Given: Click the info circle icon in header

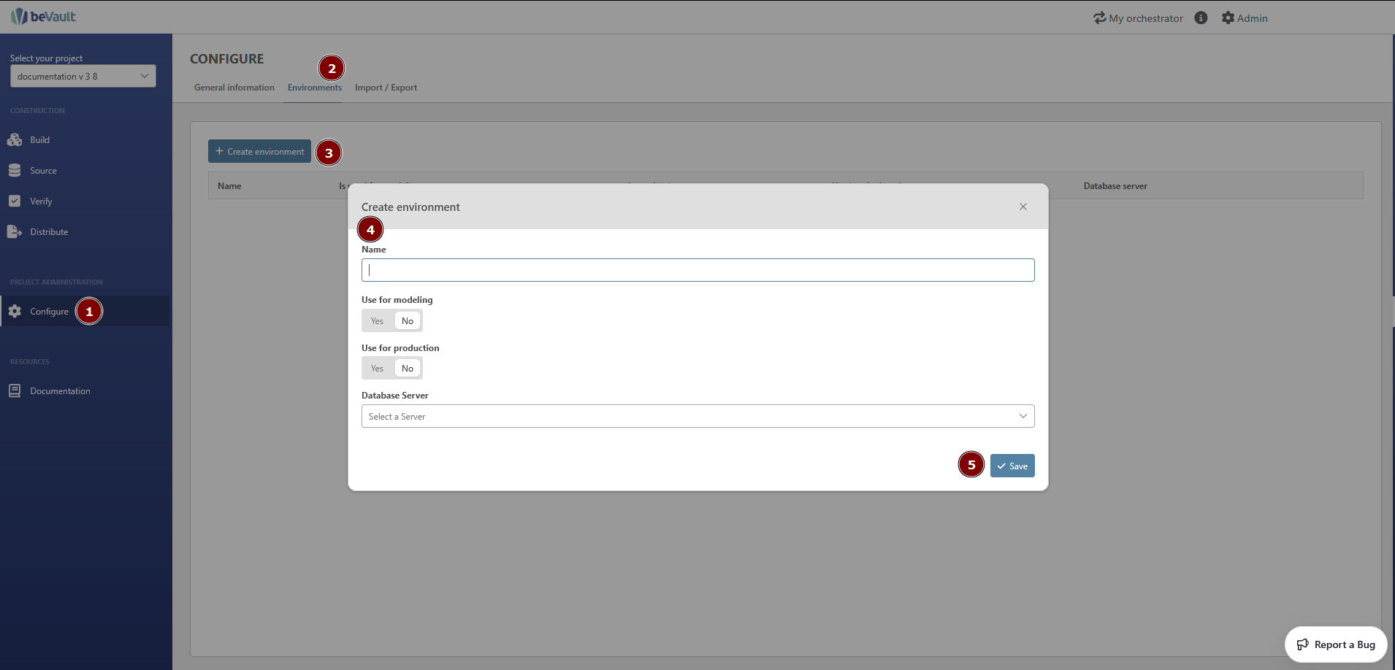Looking at the screenshot, I should [x=1201, y=18].
